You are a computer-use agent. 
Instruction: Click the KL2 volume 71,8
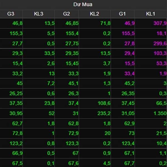(x=105, y=23)
